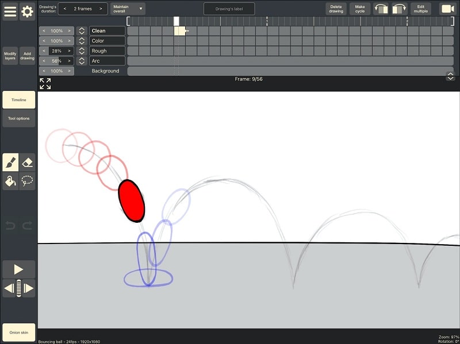Switch to the Timeline tab
This screenshot has width=460, height=344.
click(x=18, y=99)
